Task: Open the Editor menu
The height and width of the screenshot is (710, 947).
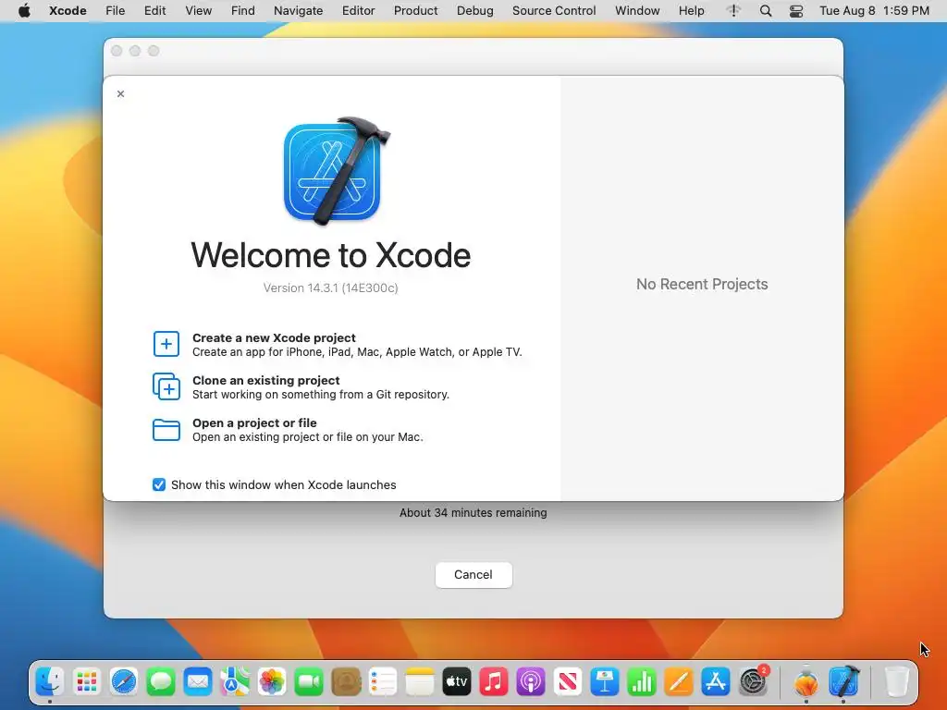Action: point(358,11)
